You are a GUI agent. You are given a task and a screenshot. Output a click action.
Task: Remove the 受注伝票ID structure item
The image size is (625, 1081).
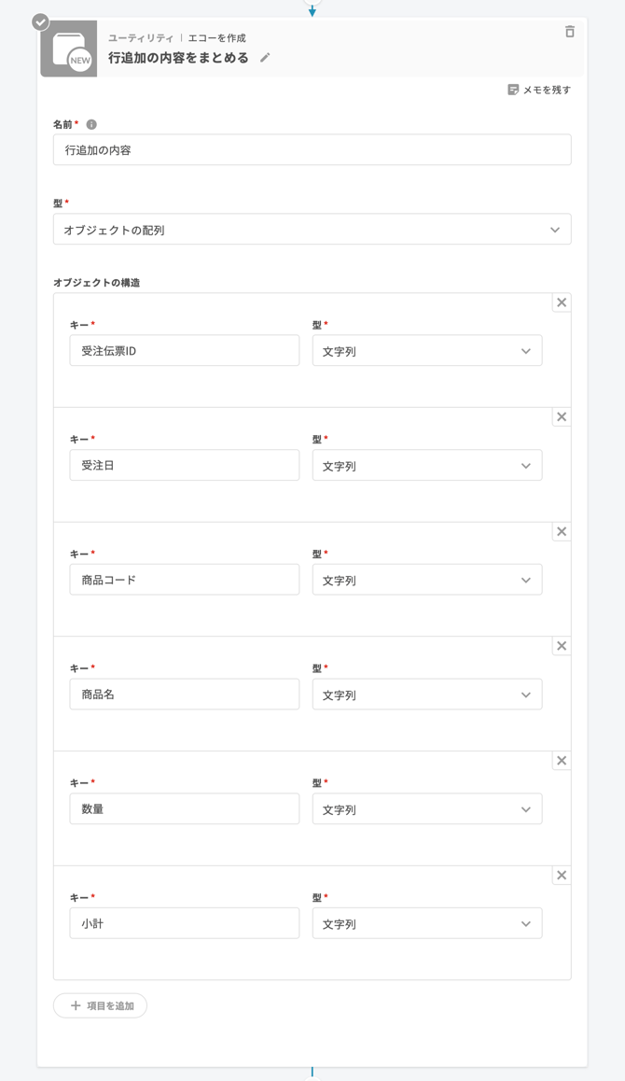[562, 302]
